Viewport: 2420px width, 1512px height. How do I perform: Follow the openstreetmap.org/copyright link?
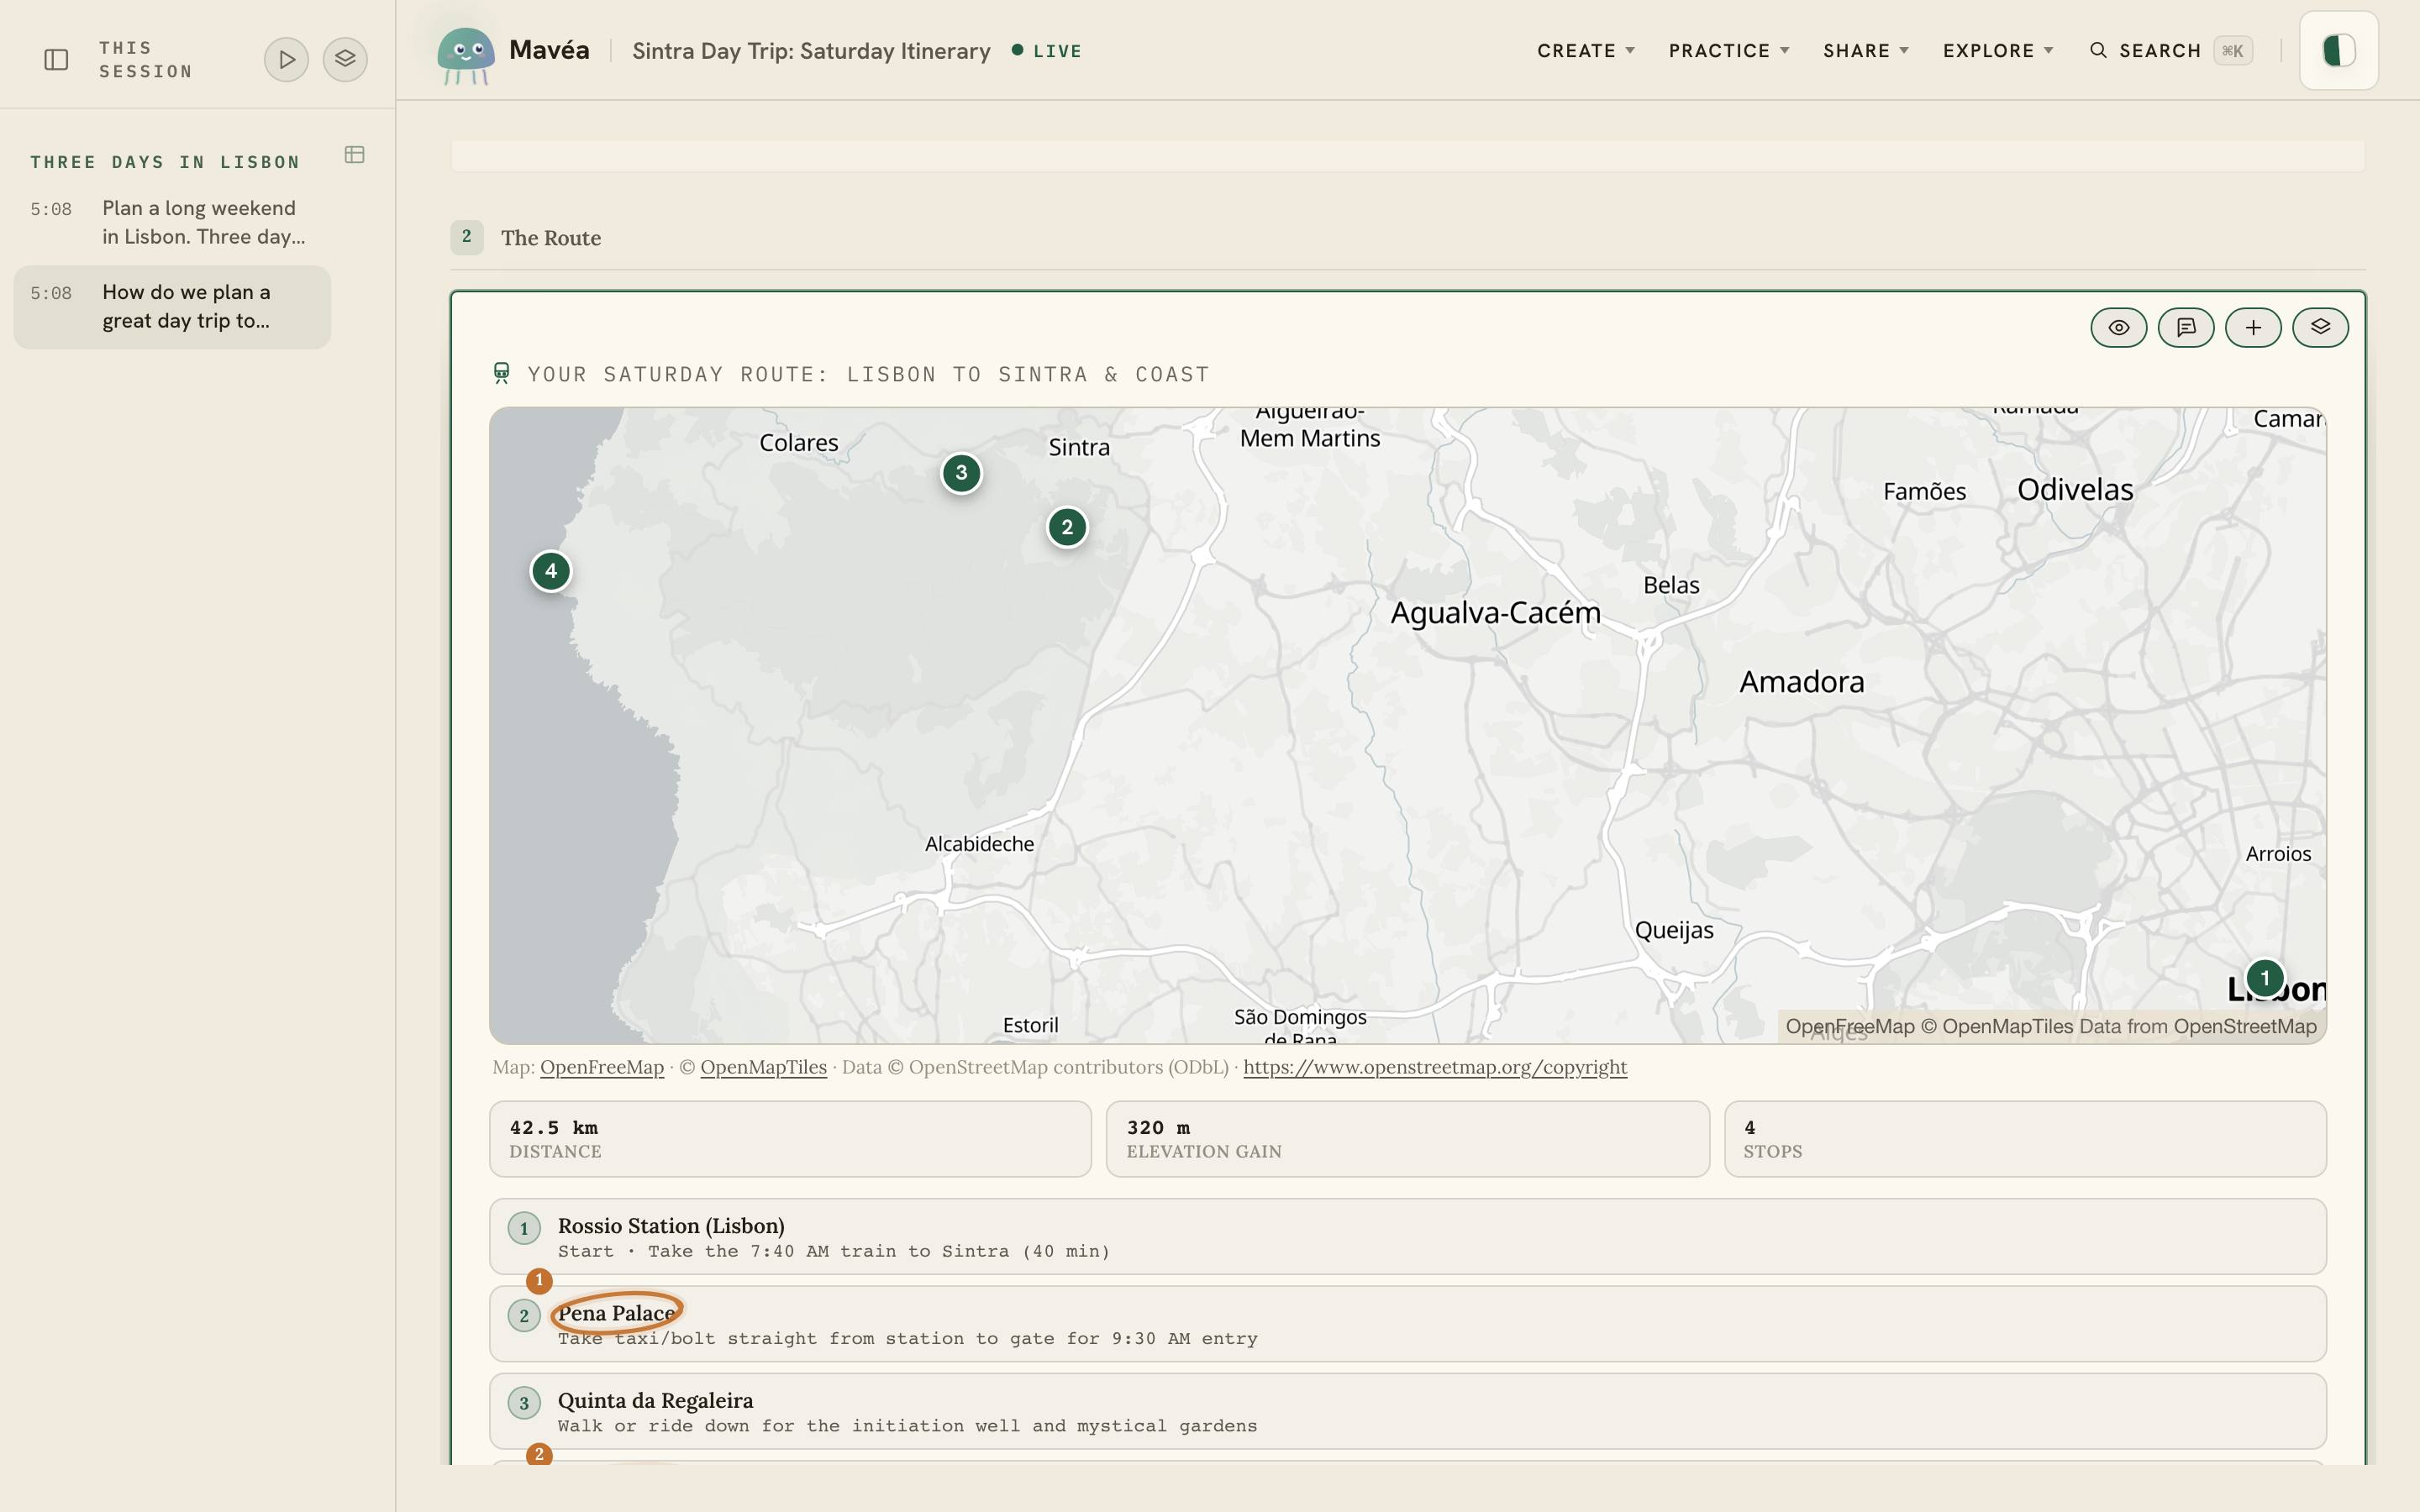point(1435,1067)
